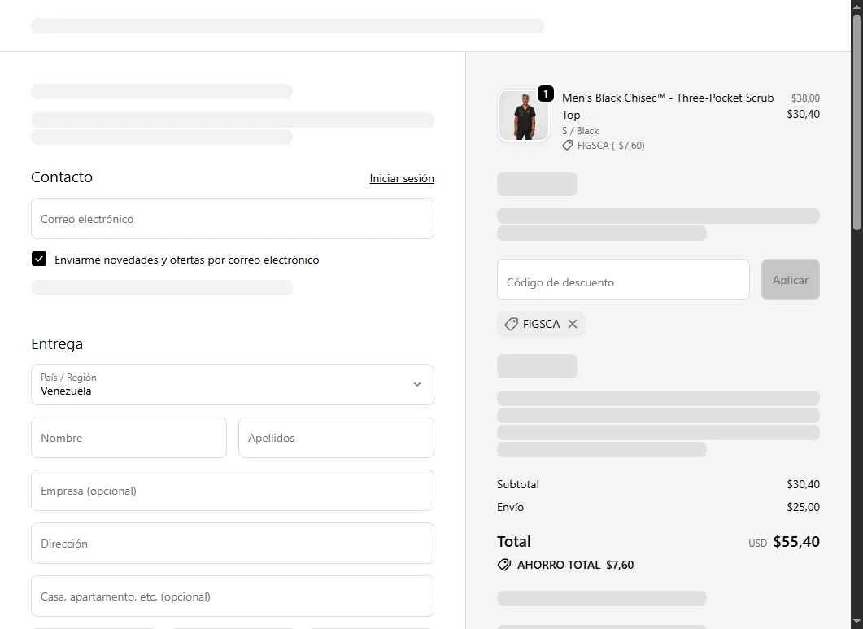Remove the FIGSCA discount code
Screen dimensions: 863x629
tap(573, 324)
